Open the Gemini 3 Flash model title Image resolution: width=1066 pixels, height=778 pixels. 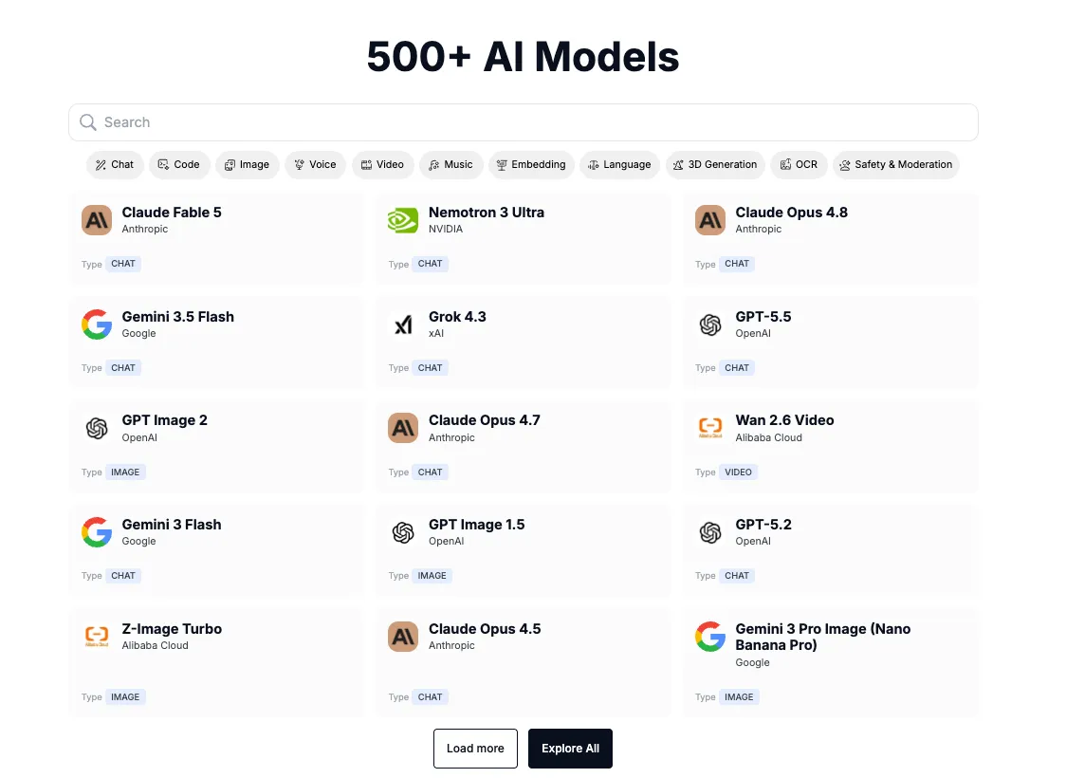tap(172, 525)
